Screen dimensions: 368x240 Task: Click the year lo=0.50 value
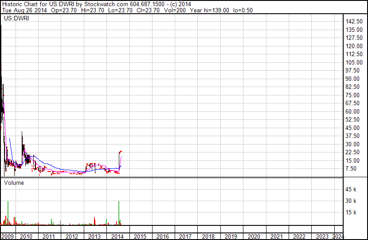click(243, 11)
